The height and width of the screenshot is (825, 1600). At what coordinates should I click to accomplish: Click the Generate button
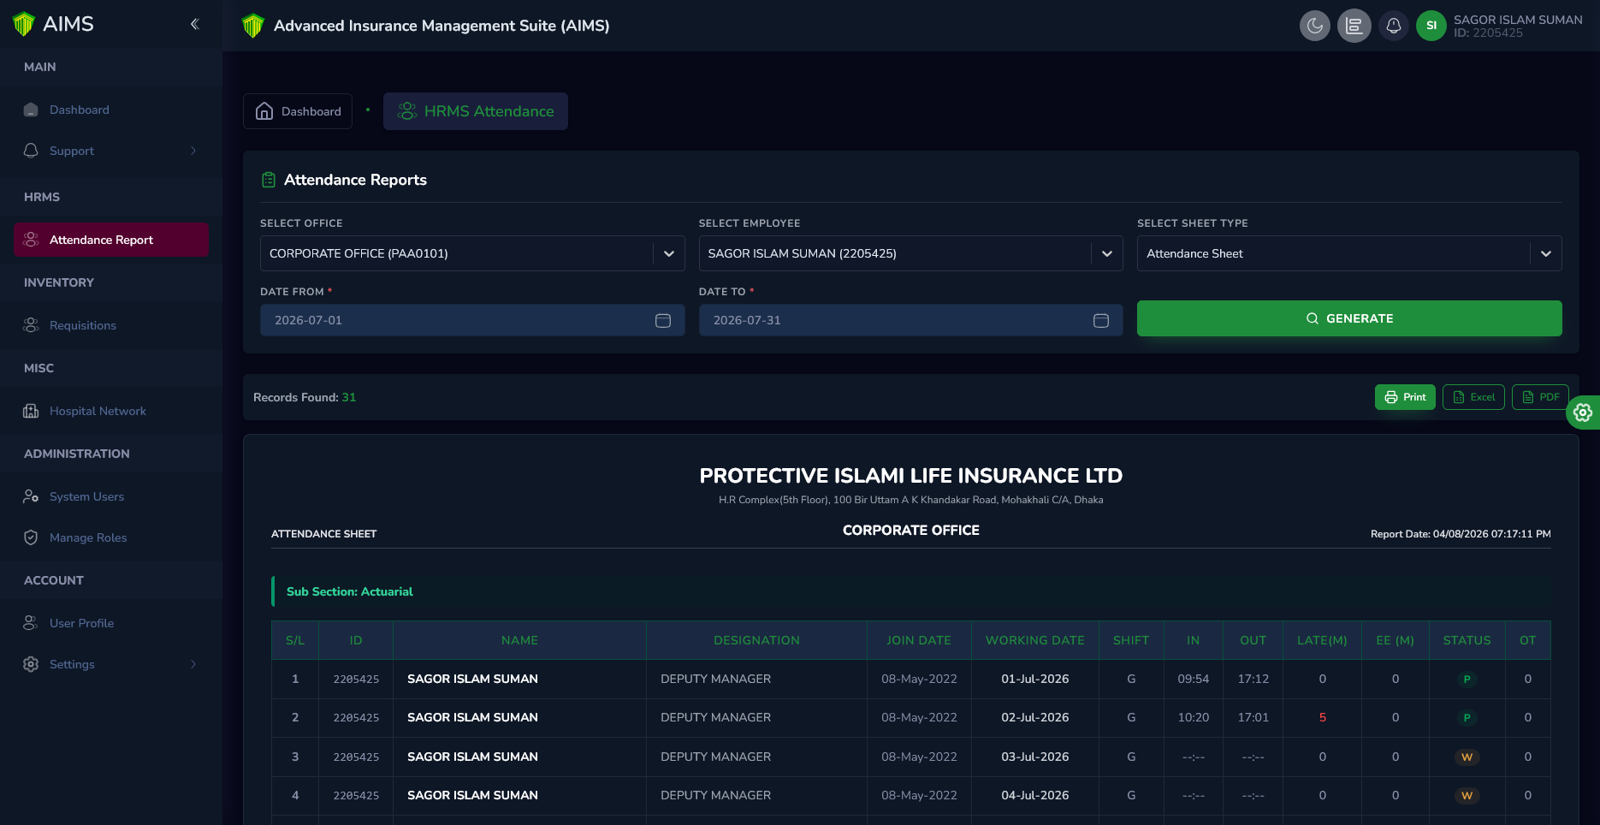click(x=1349, y=318)
